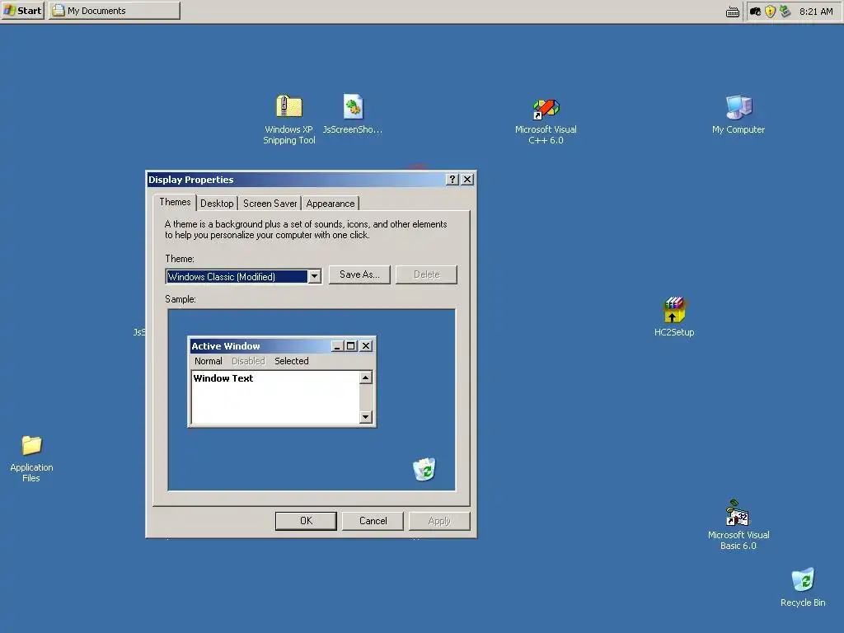Viewport: 844px width, 633px height.
Task: Expand the Theme dropdown arrow
Action: (314, 277)
